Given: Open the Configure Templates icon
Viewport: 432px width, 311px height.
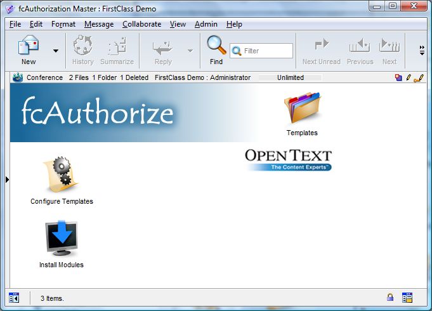Looking at the screenshot, I should coord(62,175).
